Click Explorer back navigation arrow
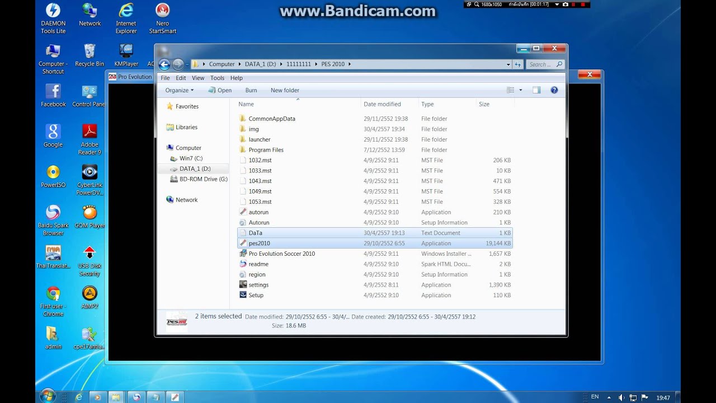 point(164,64)
